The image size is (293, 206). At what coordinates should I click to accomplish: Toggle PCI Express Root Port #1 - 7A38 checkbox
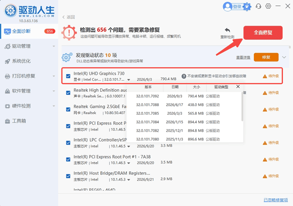click(68, 160)
